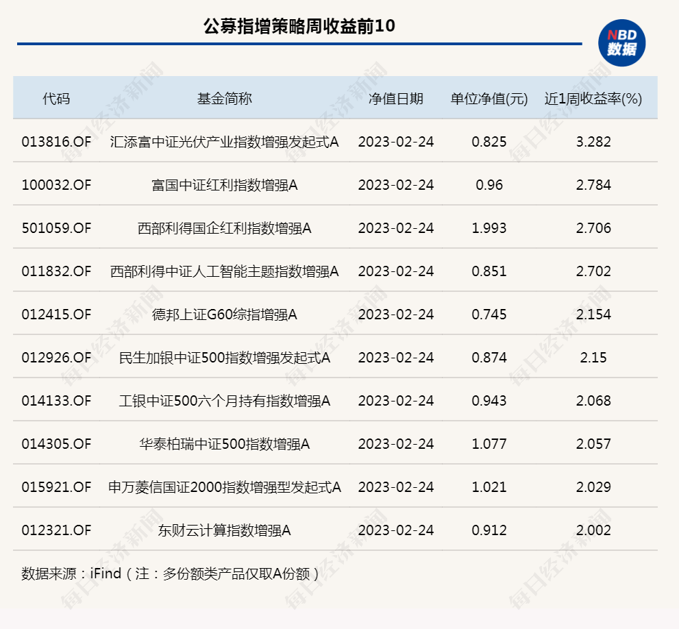This screenshot has height=629, width=679.
Task: Click fund name 德邦上证G60综指增强A
Action: pos(224,314)
